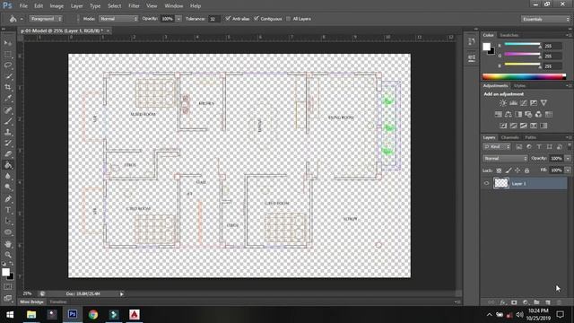Add a Color Balance adjustment

click(x=509, y=114)
